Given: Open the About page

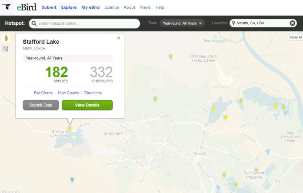Looking at the screenshot, I should tap(130, 7).
